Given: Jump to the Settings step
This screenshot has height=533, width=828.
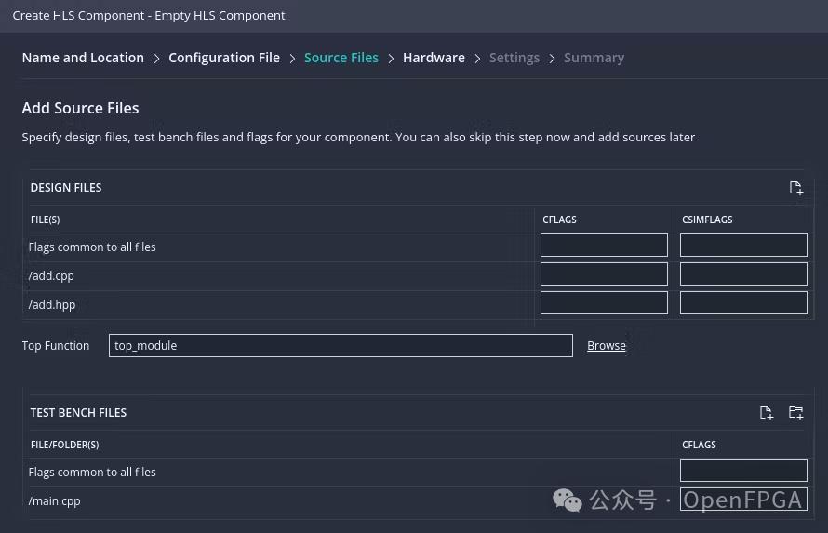Looking at the screenshot, I should pyautogui.click(x=514, y=58).
